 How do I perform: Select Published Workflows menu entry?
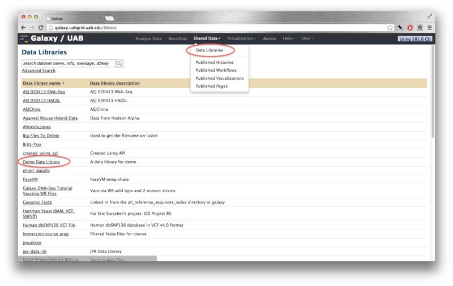pos(216,70)
